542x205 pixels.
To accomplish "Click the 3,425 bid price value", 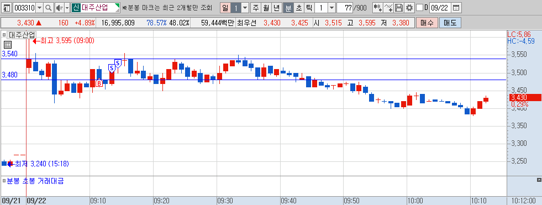I will point(299,23).
